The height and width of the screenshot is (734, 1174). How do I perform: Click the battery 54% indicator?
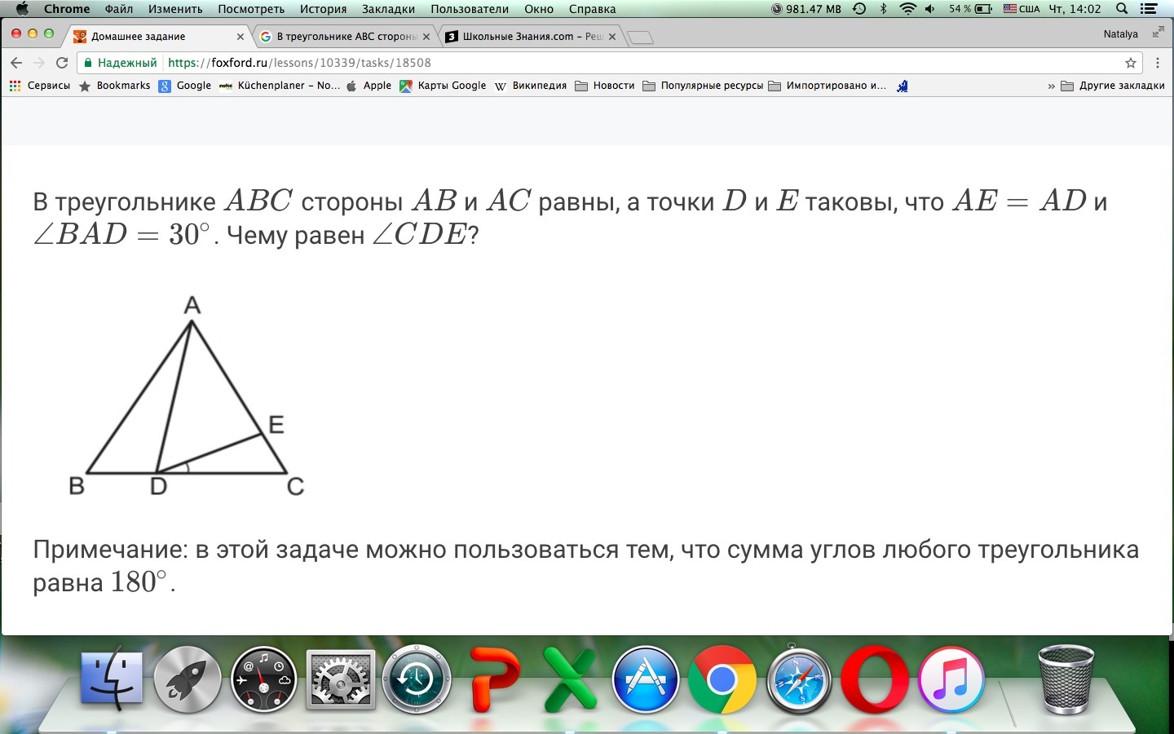click(x=970, y=9)
